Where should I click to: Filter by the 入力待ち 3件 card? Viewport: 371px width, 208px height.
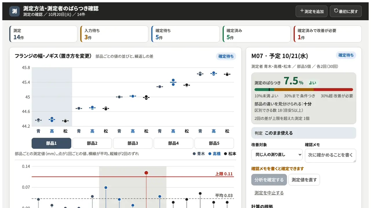(x=114, y=34)
